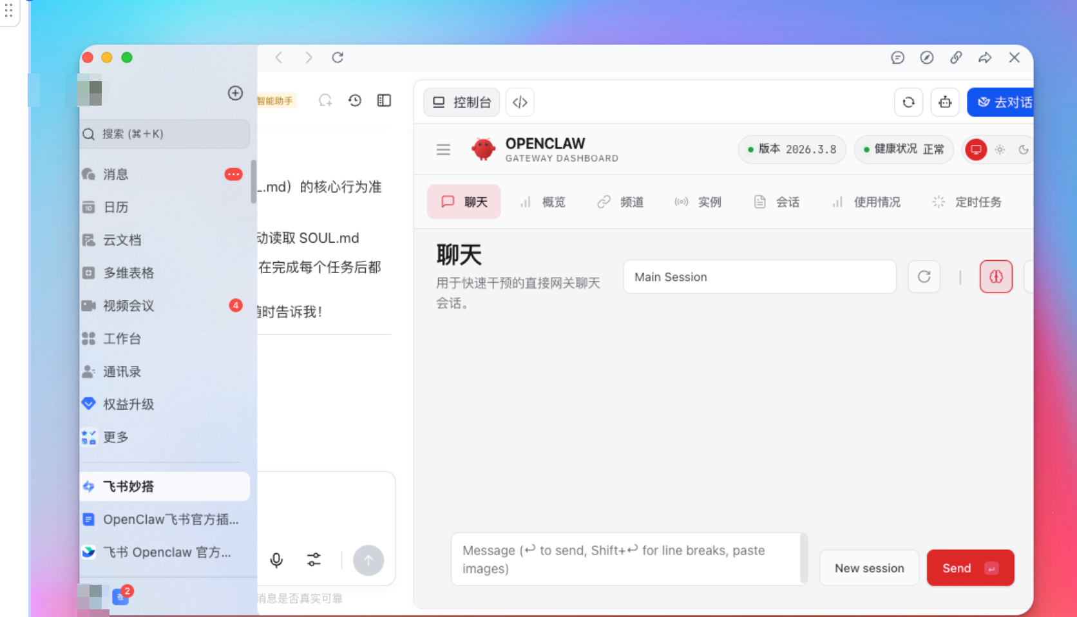Switch to the code view icon
This screenshot has height=617, width=1077.
point(520,102)
